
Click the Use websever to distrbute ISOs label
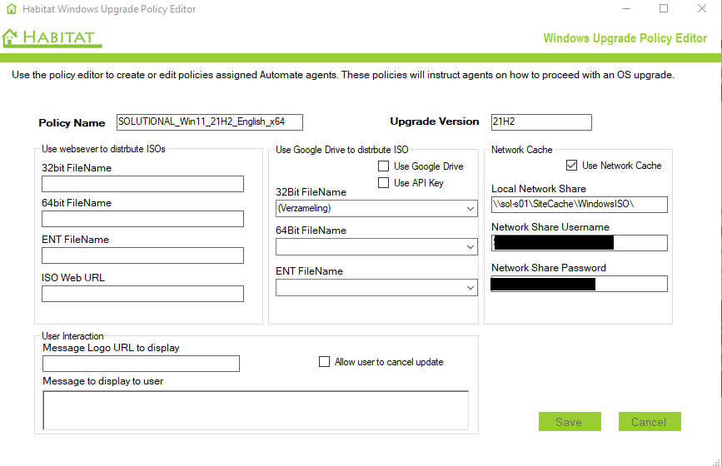click(x=103, y=149)
